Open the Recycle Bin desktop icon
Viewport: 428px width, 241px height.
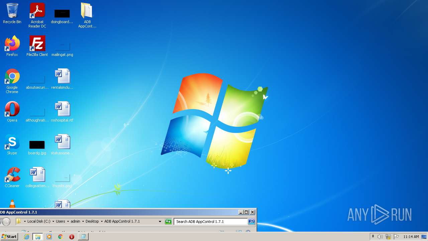click(x=12, y=13)
